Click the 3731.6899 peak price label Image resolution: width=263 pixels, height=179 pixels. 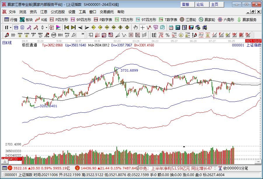[129, 70]
